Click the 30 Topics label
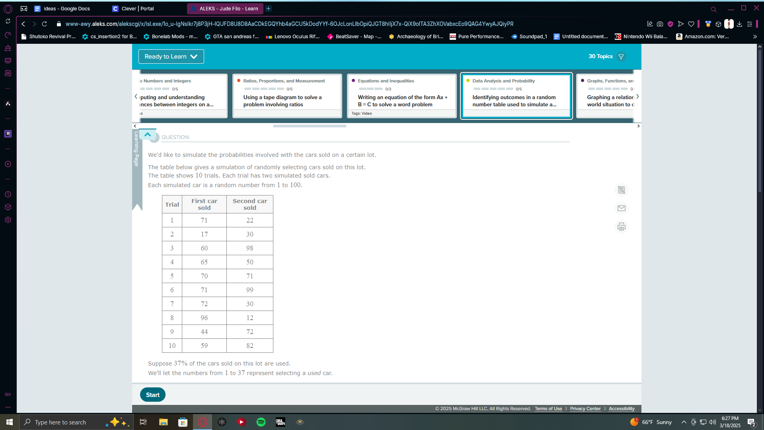 [600, 57]
